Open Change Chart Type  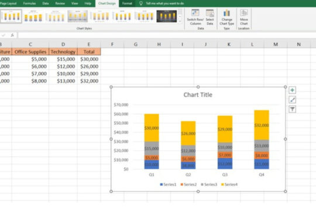click(x=226, y=17)
